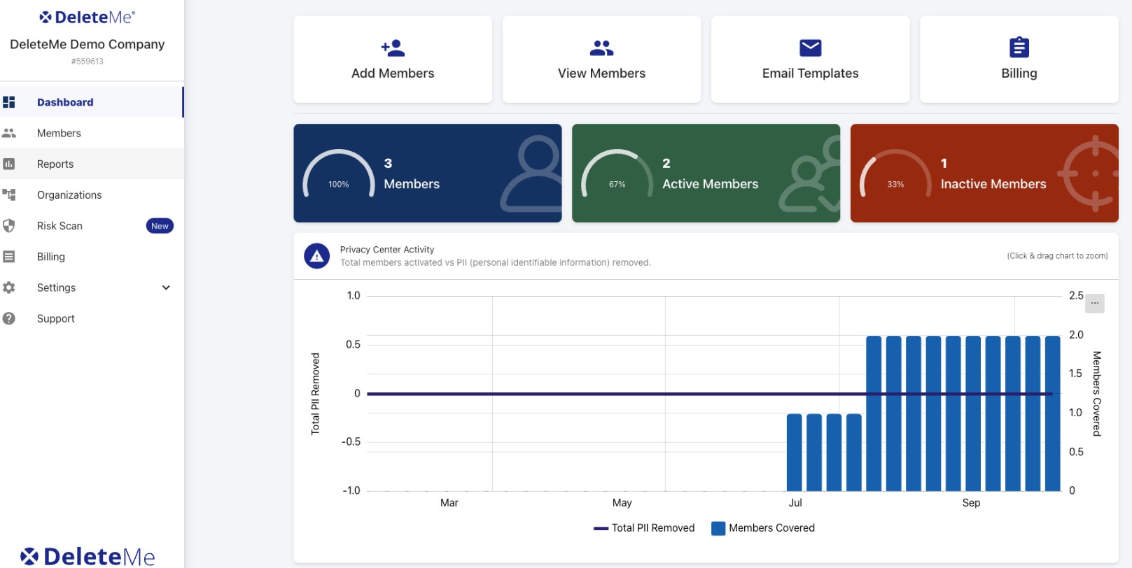
Task: Click the Reports chart icon in sidebar
Action: pos(9,164)
